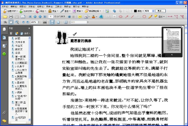This screenshot has height=126, width=188.
Task: Open the Edit menu
Action: coord(14,7)
